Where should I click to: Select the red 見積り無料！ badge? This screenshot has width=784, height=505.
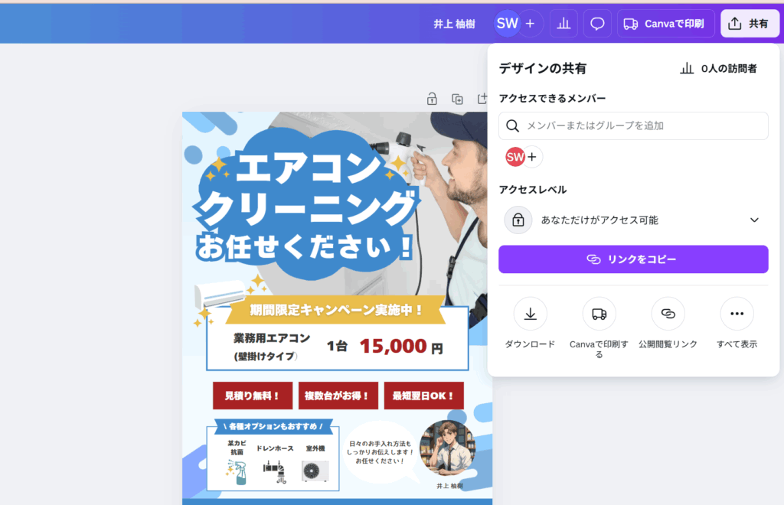tap(253, 396)
